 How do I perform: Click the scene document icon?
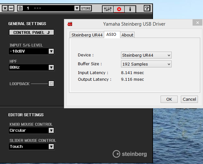click(x=20, y=9)
